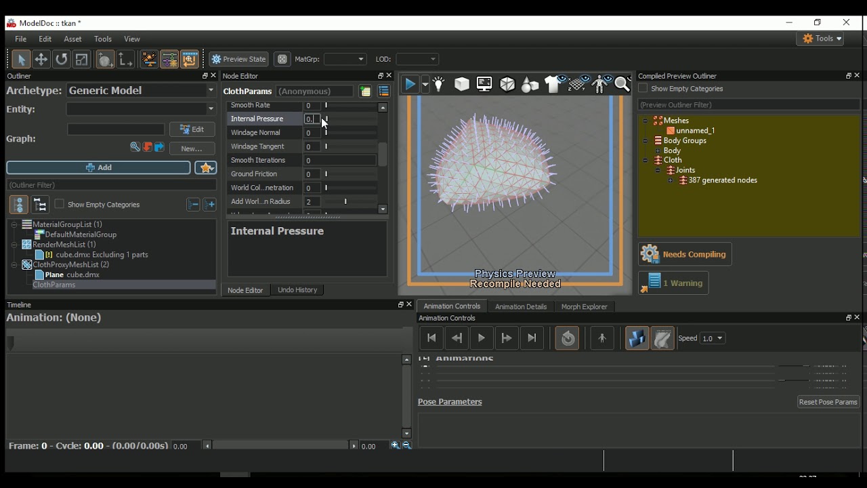
Task: Expand all outliner tree nodes
Action: pos(210,205)
